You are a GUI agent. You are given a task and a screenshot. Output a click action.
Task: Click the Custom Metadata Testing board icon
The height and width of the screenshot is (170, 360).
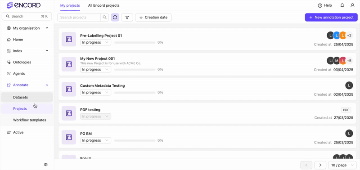pos(69,89)
